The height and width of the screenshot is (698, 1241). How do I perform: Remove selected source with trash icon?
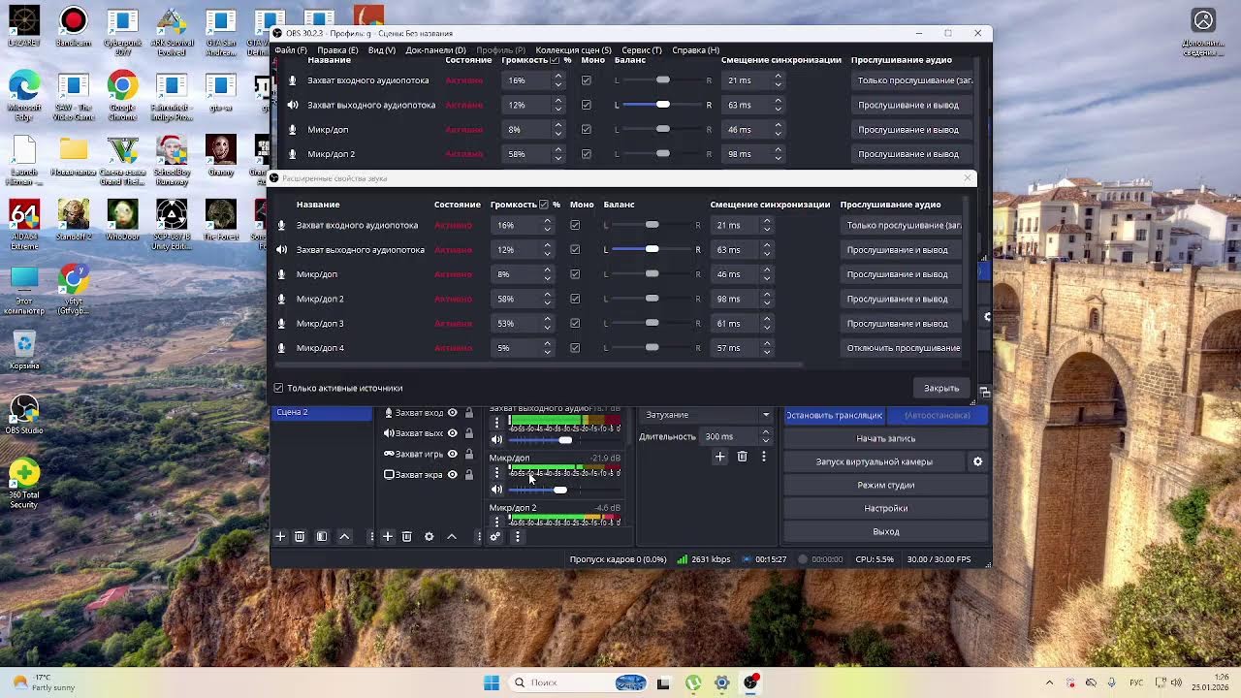[x=407, y=536]
